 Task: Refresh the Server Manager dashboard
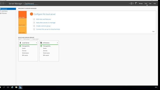[131, 3]
